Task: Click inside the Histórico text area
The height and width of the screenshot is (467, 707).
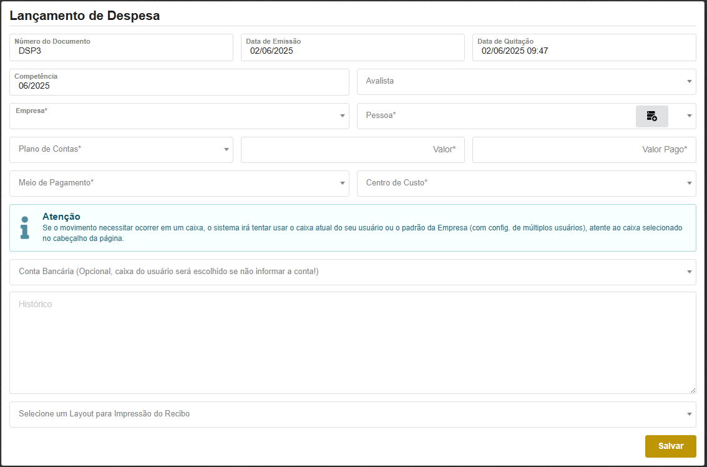Action: tap(353, 343)
